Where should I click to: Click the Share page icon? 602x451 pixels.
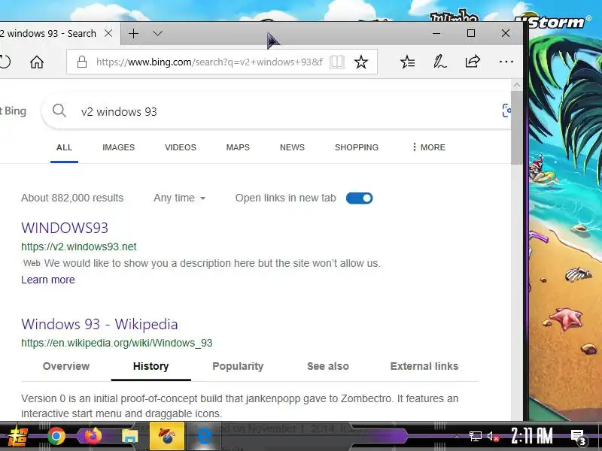point(473,62)
